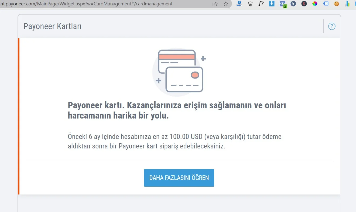Click the share icon in the address bar
Viewport: 356px width, 212px height.
[215, 4]
